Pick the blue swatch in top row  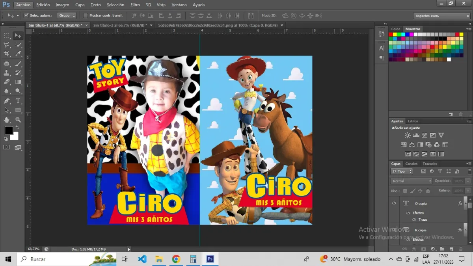[x=408, y=34]
